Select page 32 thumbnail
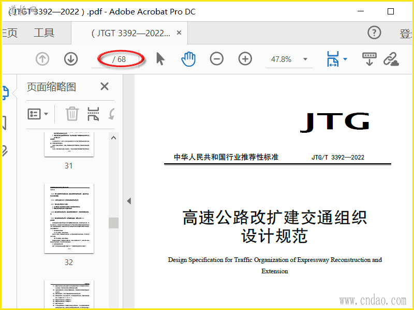 tap(69, 218)
